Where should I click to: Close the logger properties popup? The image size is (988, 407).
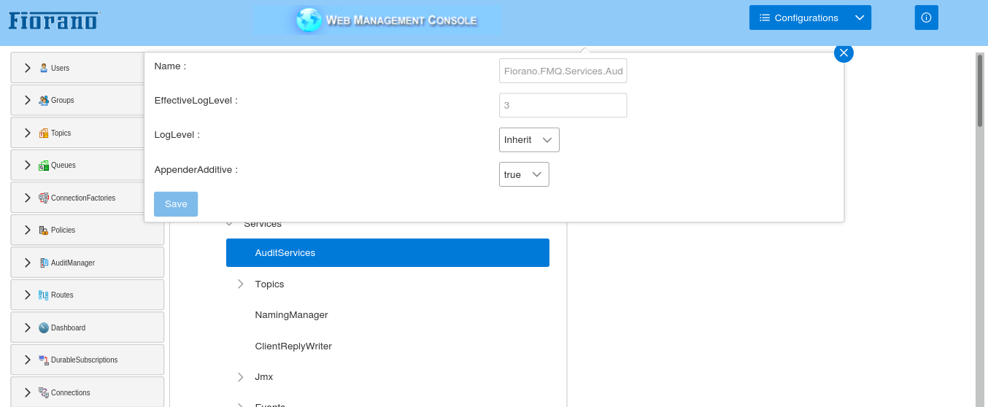click(844, 53)
